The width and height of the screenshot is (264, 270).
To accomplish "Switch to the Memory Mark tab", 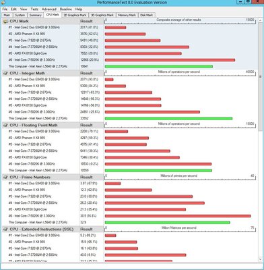I will 127,15.
